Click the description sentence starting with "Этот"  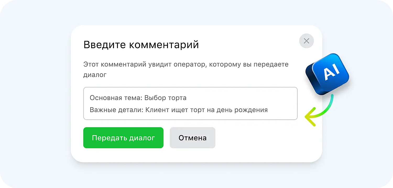click(186, 64)
